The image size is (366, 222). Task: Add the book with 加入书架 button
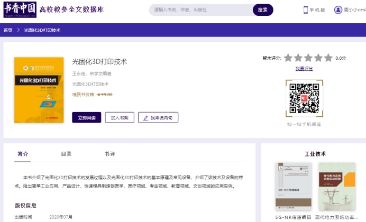coord(120,117)
